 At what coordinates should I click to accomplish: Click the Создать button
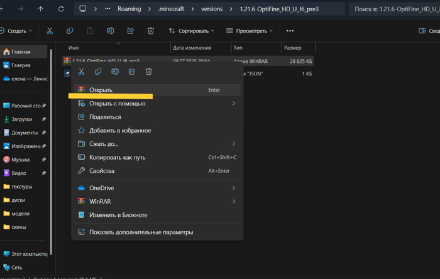point(17,31)
